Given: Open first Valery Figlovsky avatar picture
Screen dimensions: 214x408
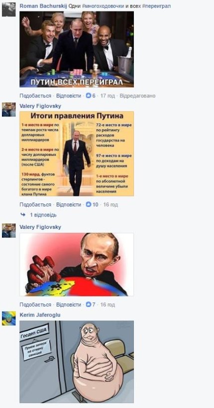Looking at the screenshot, I should [x=8, y=109].
